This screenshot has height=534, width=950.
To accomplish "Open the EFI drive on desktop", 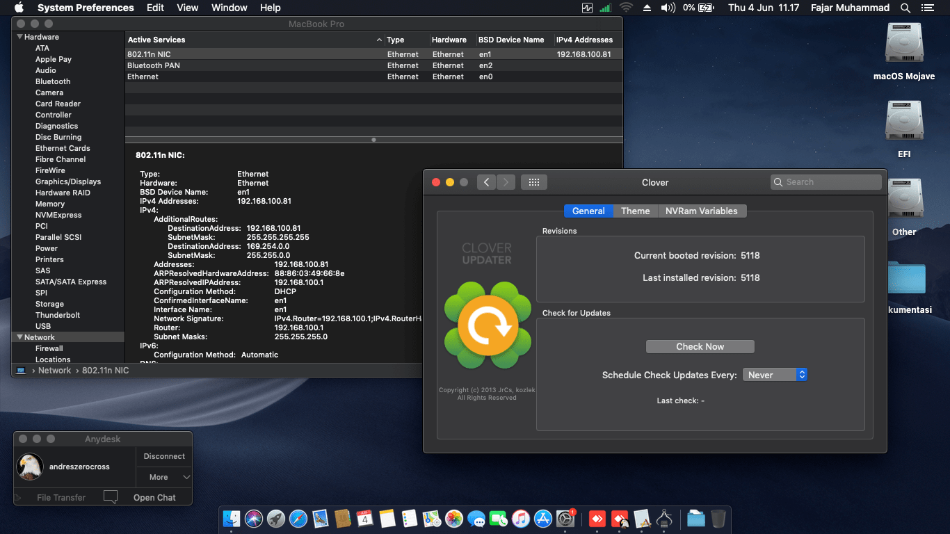I will click(904, 121).
